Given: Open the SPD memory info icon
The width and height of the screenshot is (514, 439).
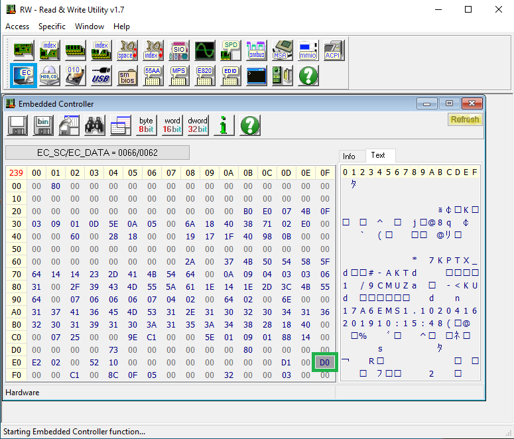Looking at the screenshot, I should tap(230, 50).
